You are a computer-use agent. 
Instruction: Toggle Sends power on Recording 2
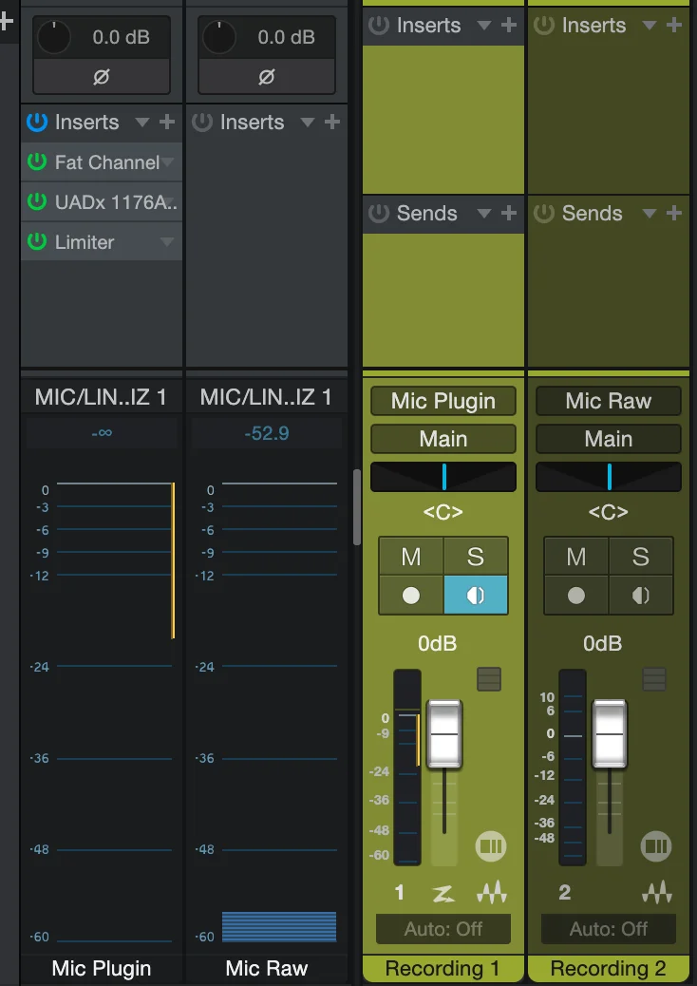point(544,213)
